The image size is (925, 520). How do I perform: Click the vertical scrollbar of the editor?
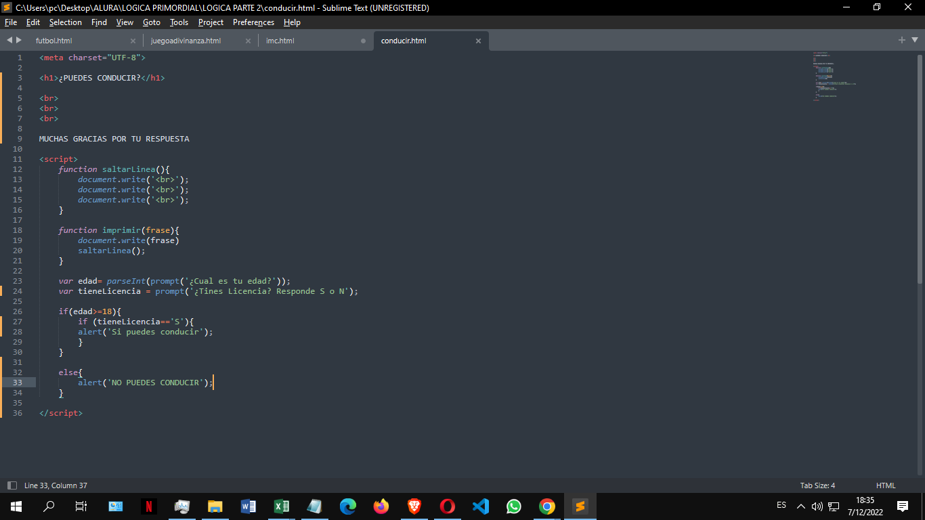click(920, 169)
